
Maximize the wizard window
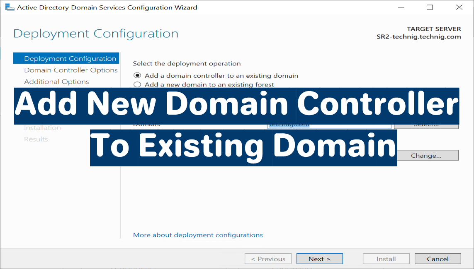click(x=430, y=7)
